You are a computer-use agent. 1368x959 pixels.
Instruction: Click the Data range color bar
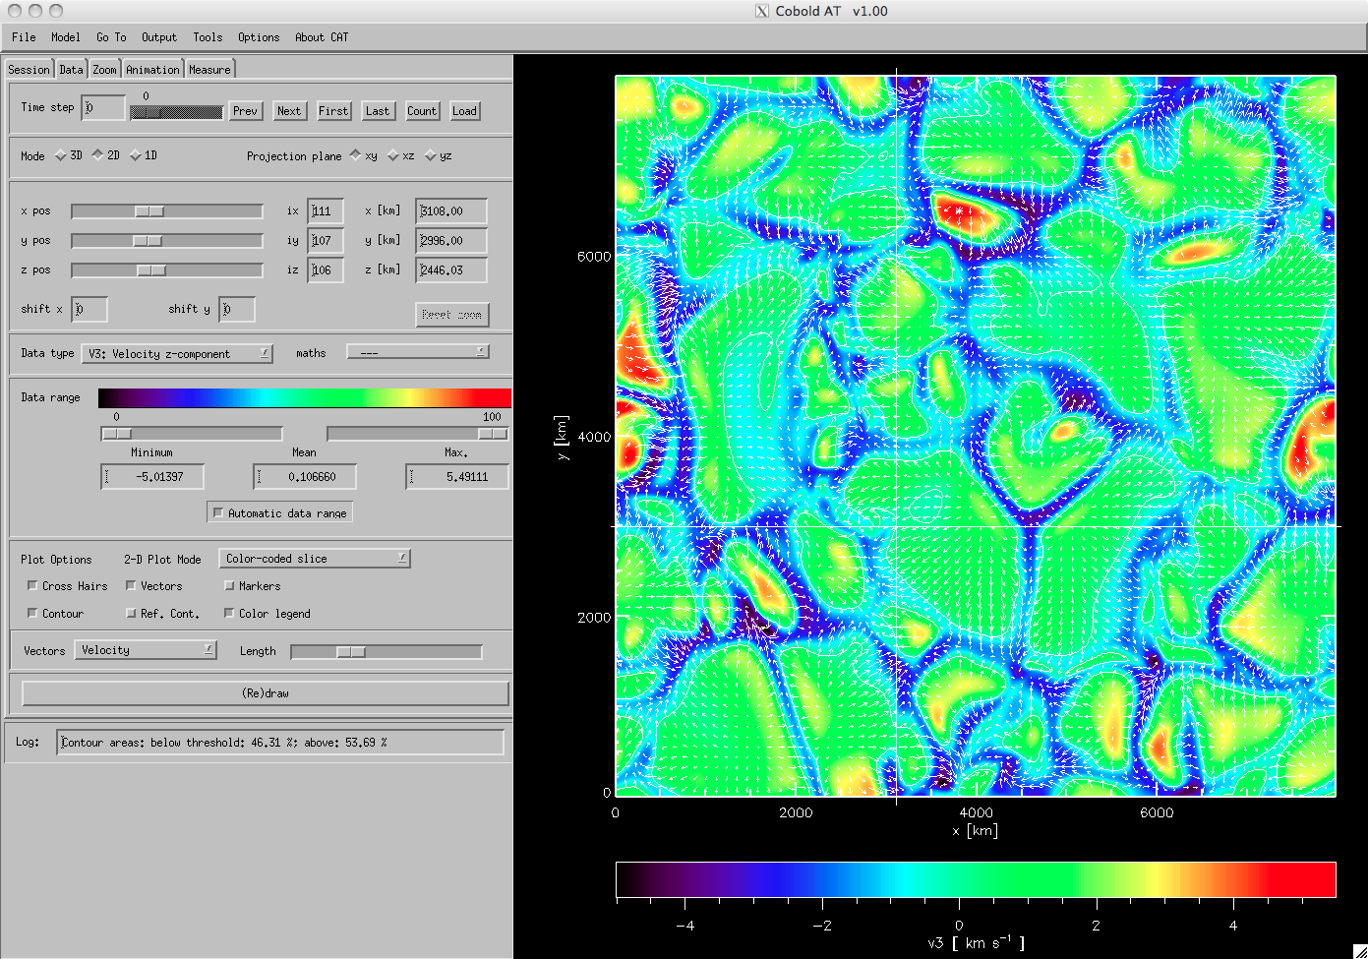pyautogui.click(x=305, y=397)
